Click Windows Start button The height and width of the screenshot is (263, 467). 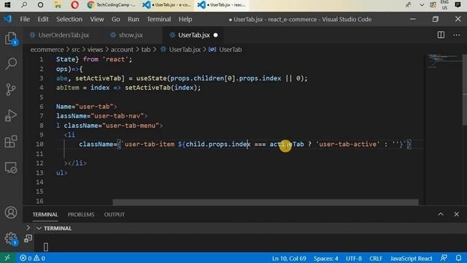(7, 5)
